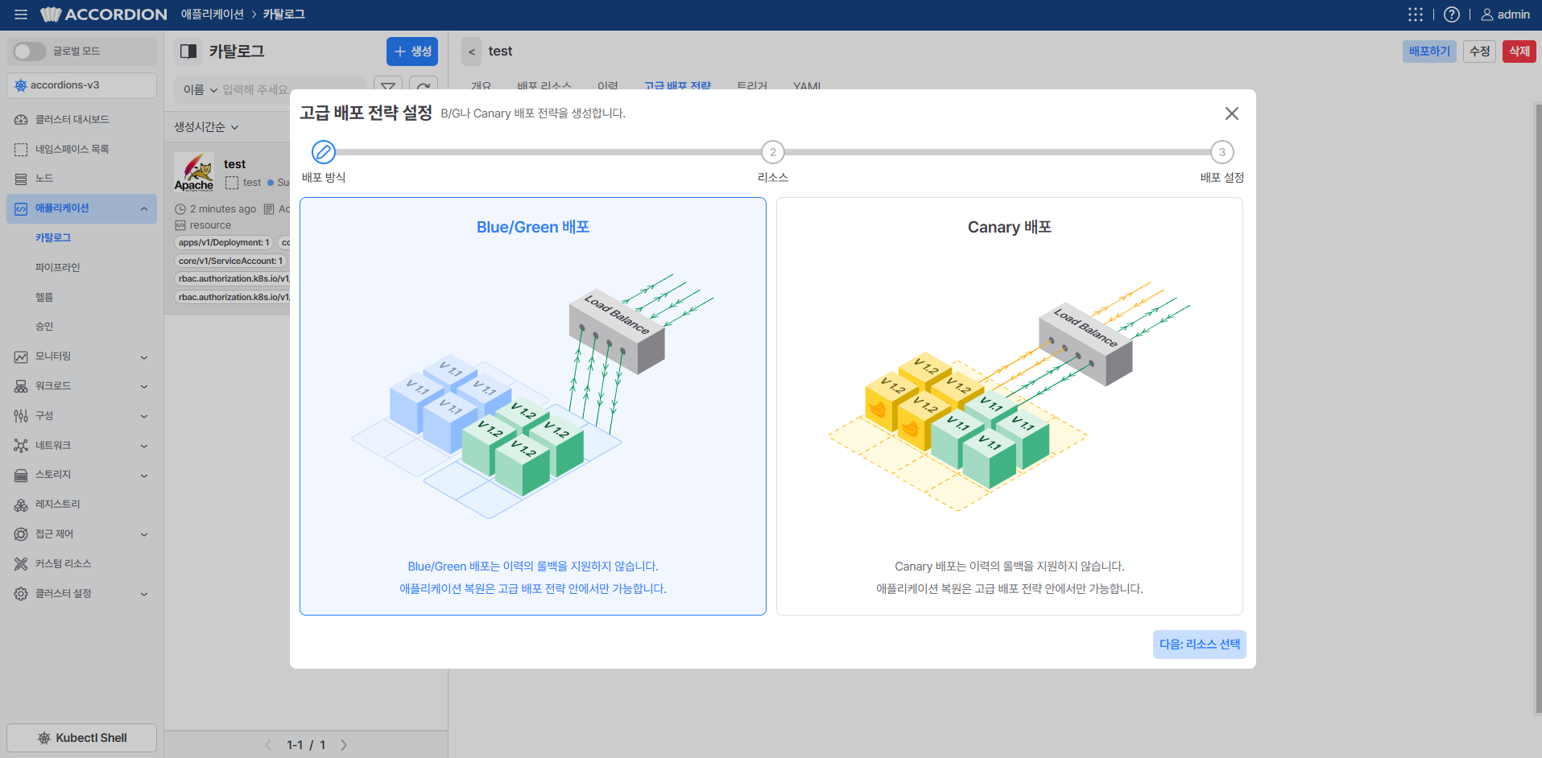Proceed to next: resource selection
The width and height of the screenshot is (1542, 758).
1200,645
